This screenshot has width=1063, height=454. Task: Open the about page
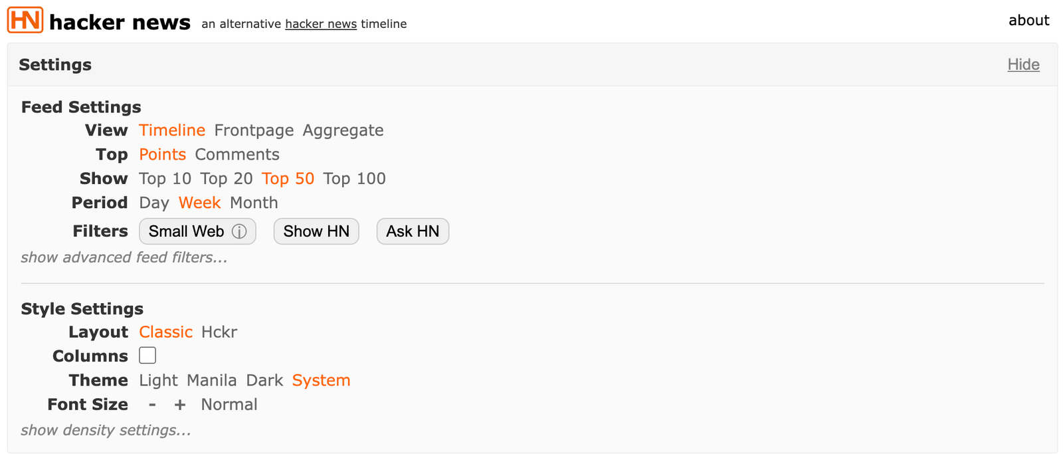pos(1028,21)
